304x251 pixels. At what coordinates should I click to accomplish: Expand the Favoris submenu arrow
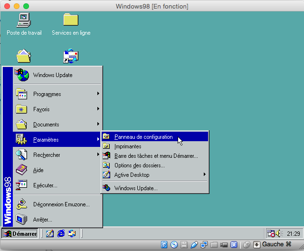98,109
